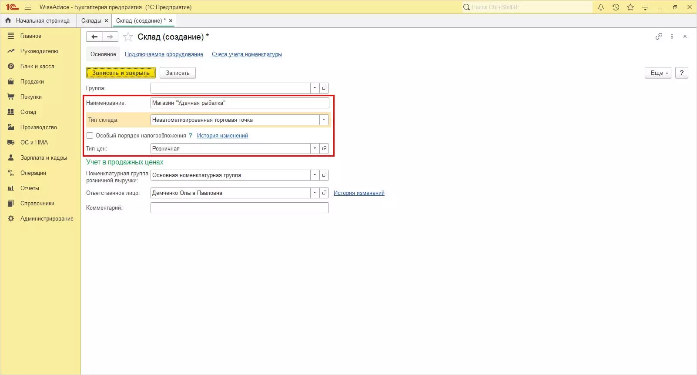
Task: Close the Склад (создание) tab
Action: (171, 20)
